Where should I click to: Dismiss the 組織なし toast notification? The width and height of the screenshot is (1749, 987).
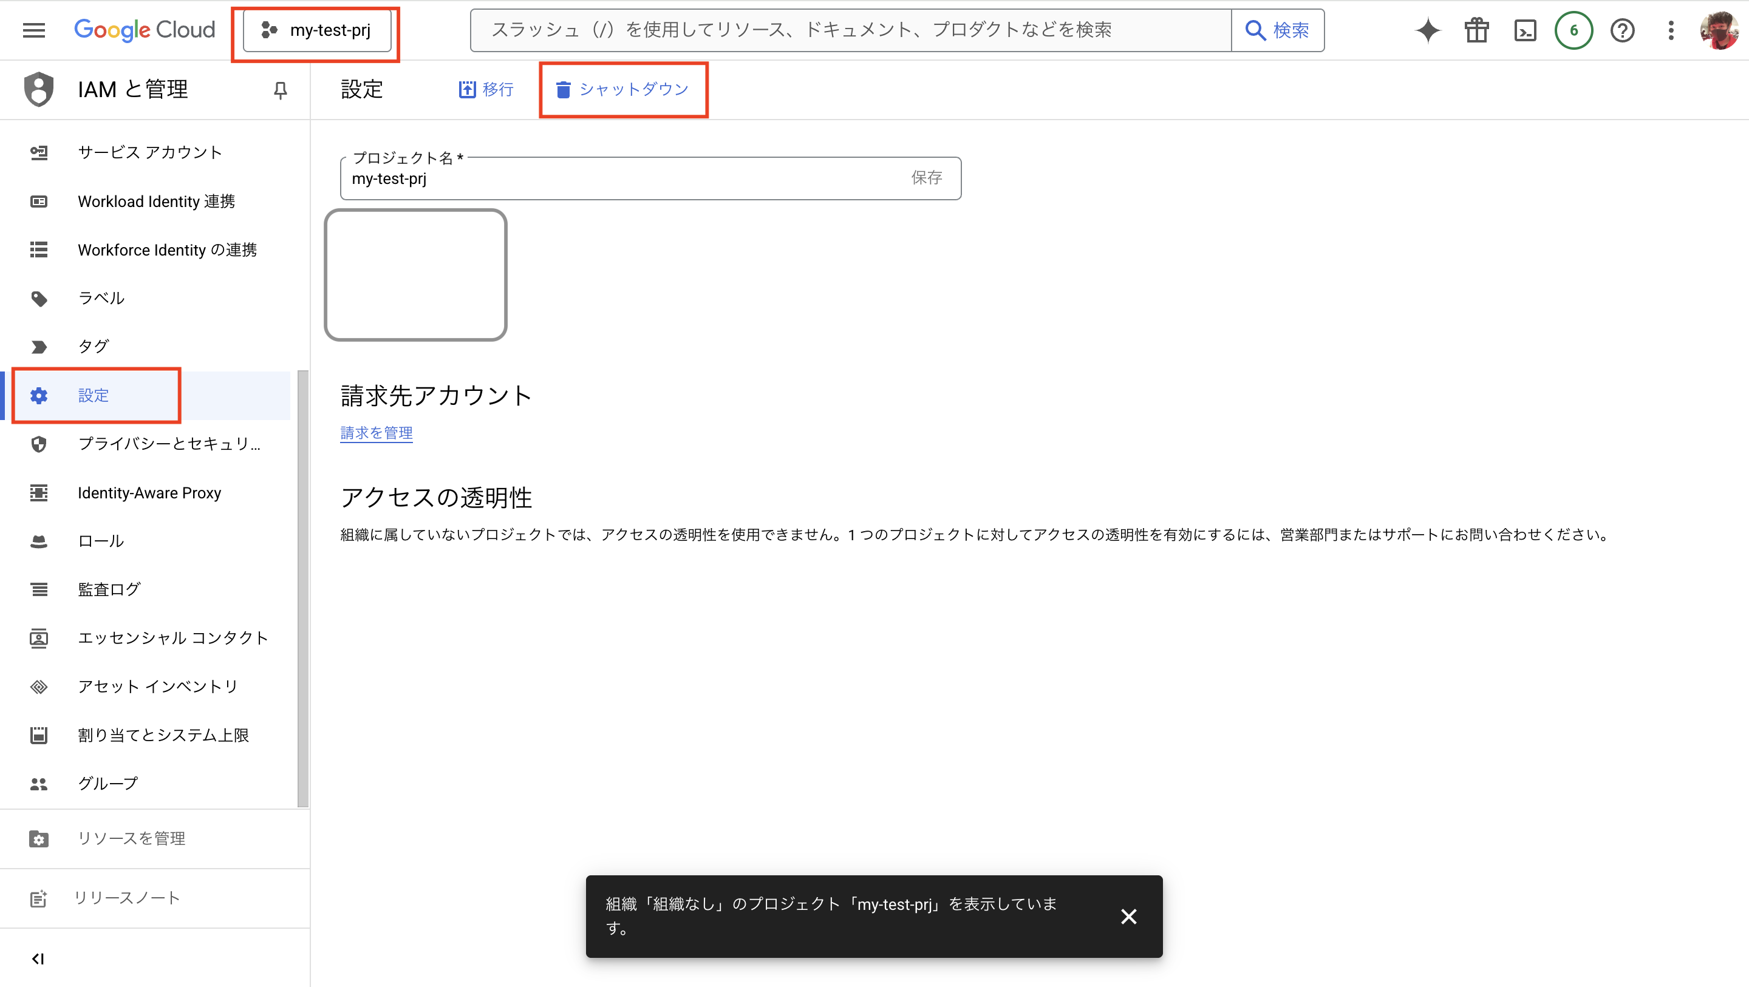pos(1129,917)
